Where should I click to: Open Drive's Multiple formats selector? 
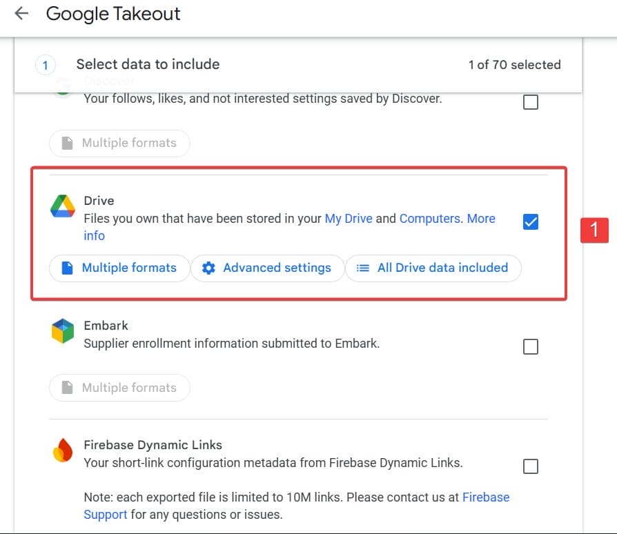coord(119,268)
